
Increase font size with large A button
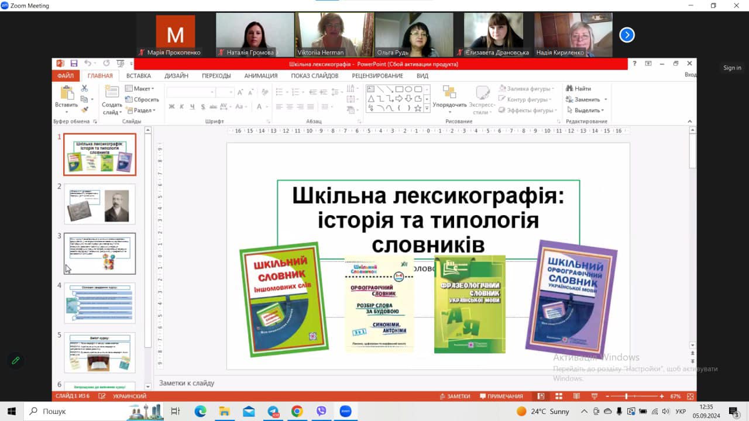pos(240,92)
